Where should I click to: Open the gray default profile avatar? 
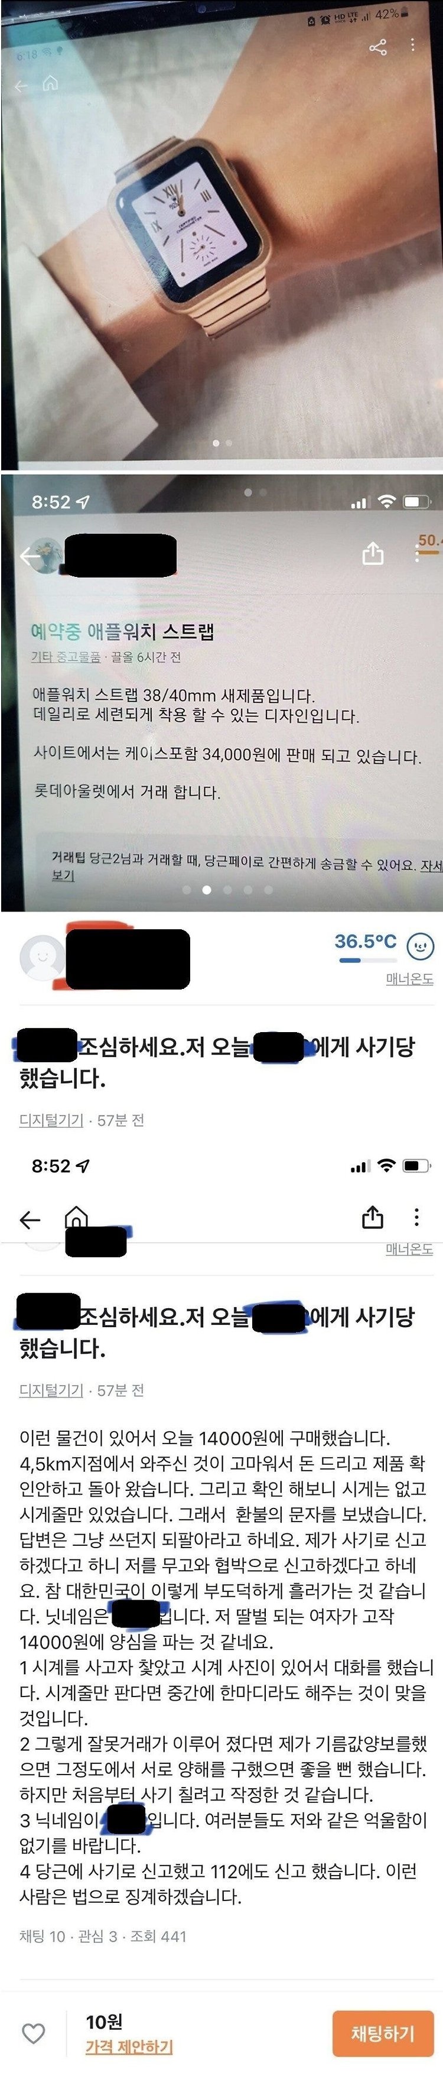point(42,958)
